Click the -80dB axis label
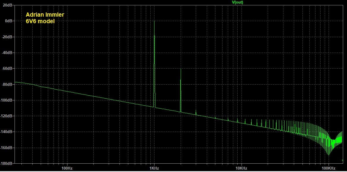The width and height of the screenshot is (347, 172). click(7, 84)
